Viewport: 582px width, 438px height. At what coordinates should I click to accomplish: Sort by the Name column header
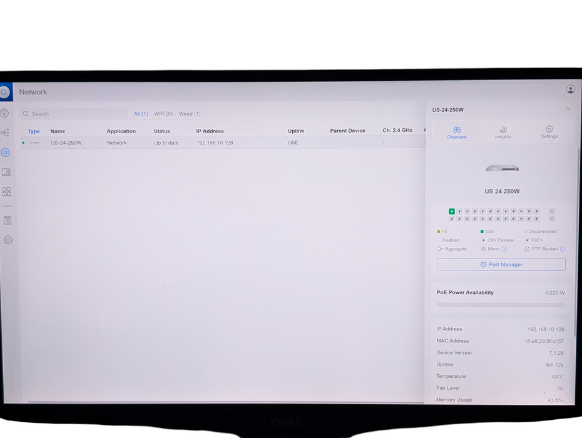click(58, 131)
